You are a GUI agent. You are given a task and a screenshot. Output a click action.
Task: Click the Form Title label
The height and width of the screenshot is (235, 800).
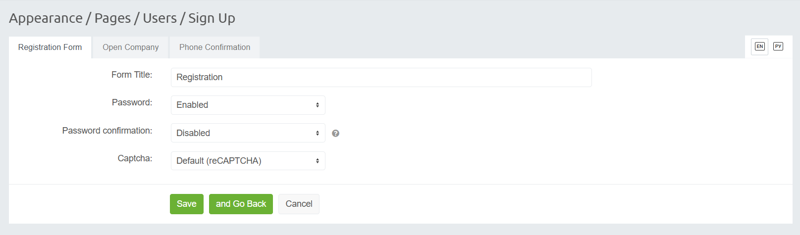point(132,75)
